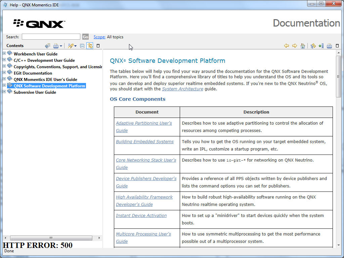Open High Availability Framework Developer's Guide link
Viewport: 344px width, 258px height.
tap(144, 201)
